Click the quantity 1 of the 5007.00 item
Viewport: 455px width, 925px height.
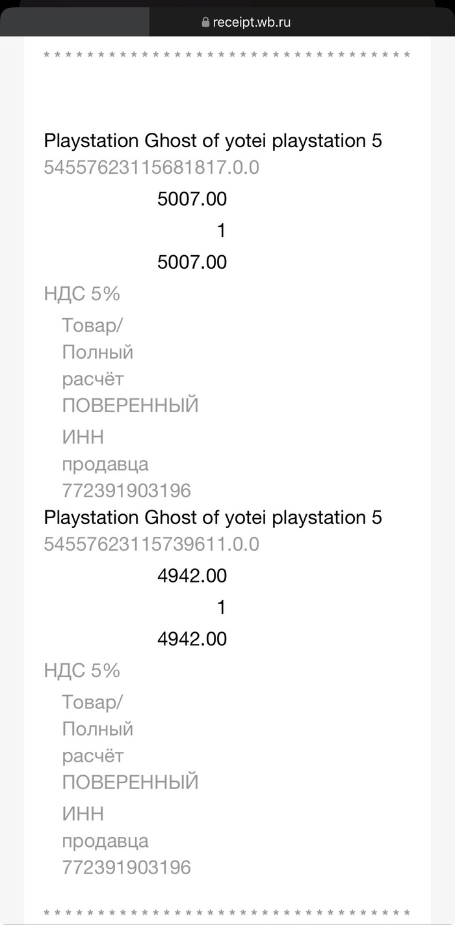(x=221, y=231)
